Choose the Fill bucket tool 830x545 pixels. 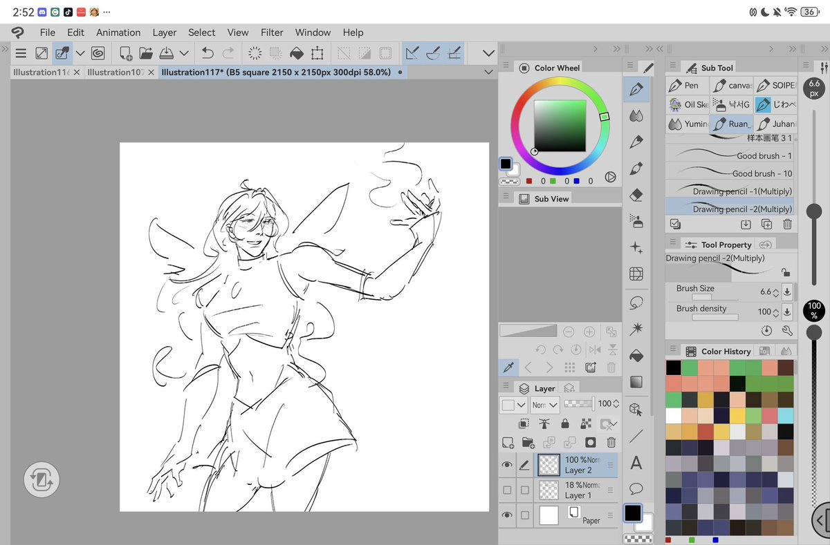click(636, 355)
